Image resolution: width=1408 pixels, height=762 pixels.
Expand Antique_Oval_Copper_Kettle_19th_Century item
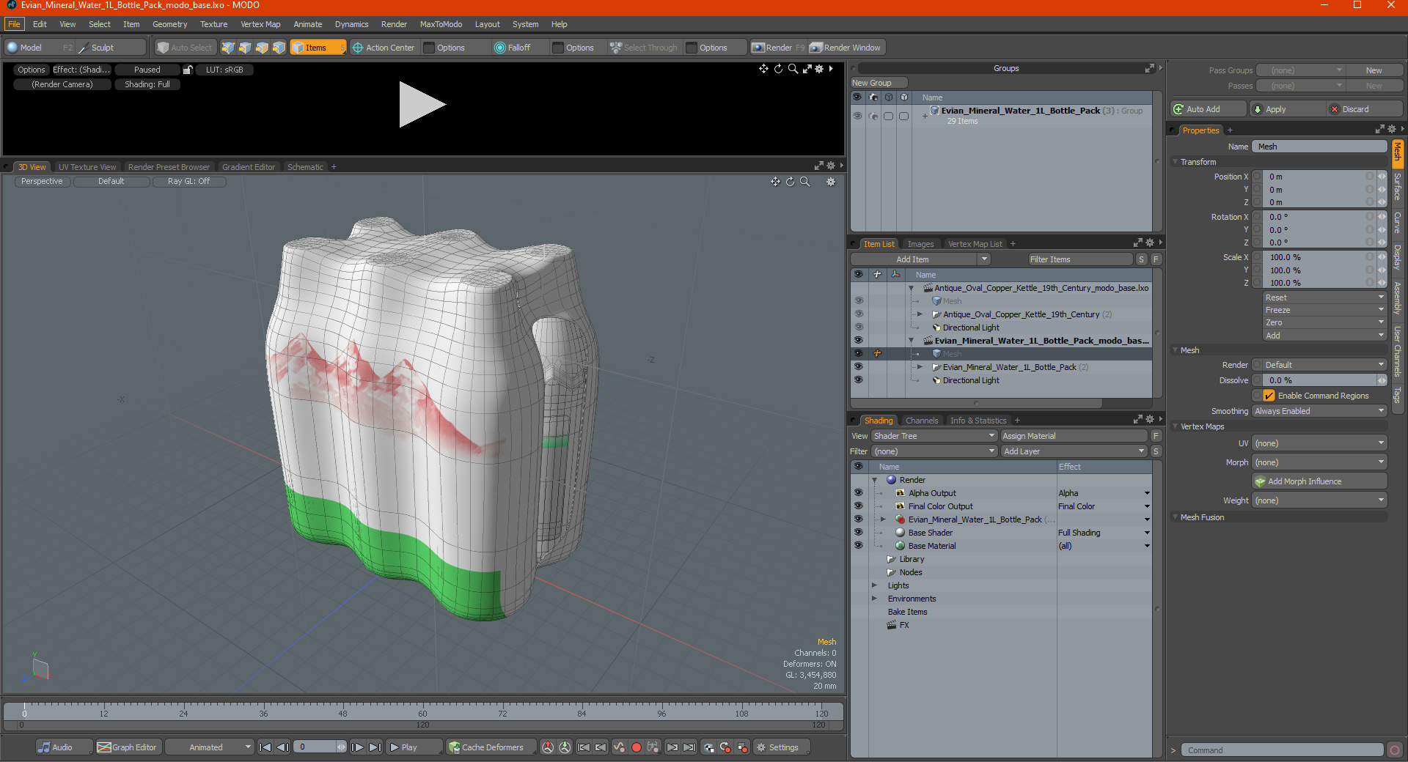coord(920,314)
